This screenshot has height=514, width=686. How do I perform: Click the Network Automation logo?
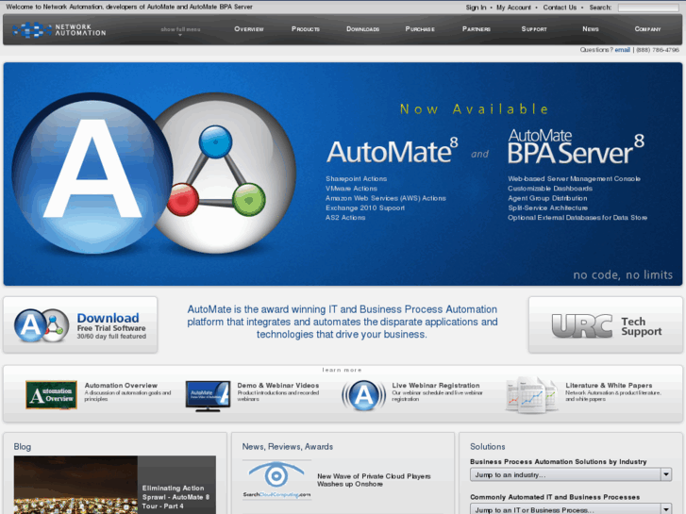(x=59, y=30)
